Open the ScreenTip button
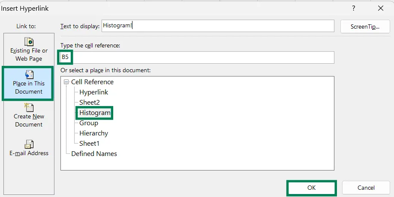The height and width of the screenshot is (197, 394). [x=365, y=26]
